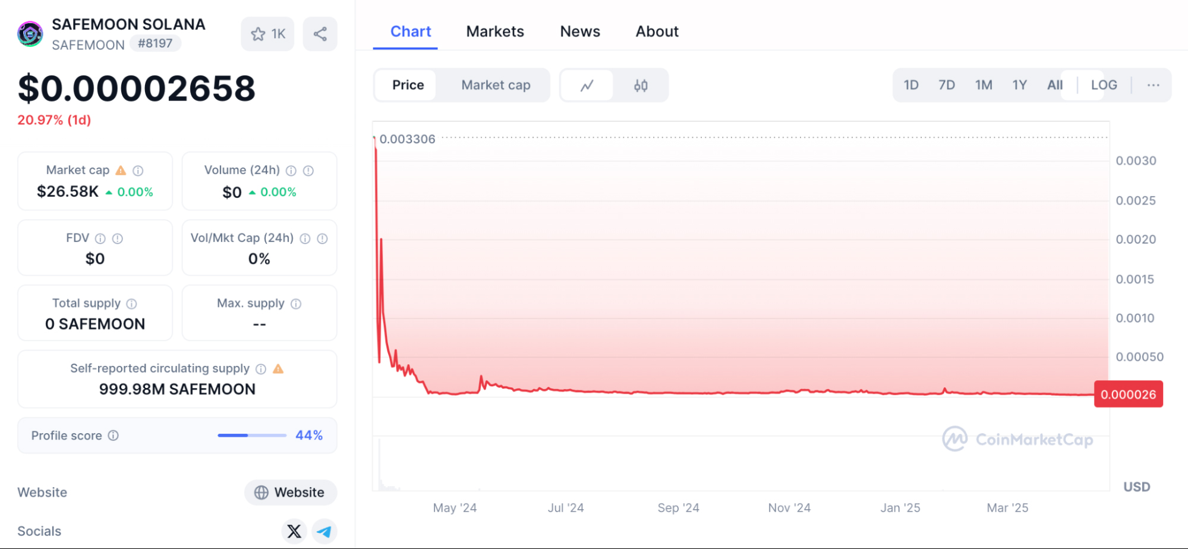Screen dimensions: 1188x549
Task: Select the 1D time range
Action: (911, 85)
